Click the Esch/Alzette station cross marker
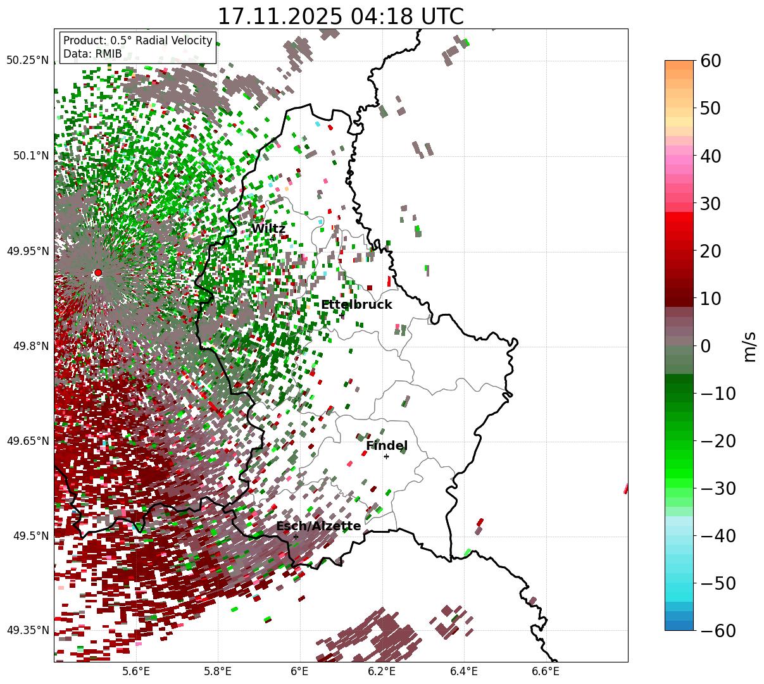This screenshot has height=684, width=764. tap(296, 537)
